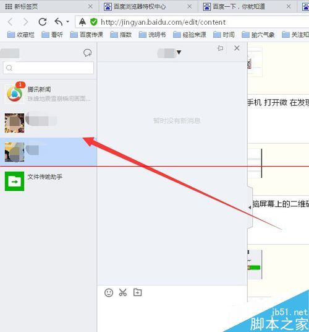Expand the chat title dropdown triangle

click(x=179, y=52)
